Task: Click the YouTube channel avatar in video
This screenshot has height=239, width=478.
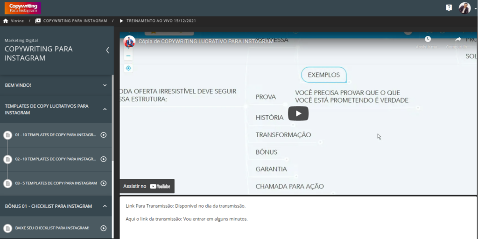Action: [129, 42]
